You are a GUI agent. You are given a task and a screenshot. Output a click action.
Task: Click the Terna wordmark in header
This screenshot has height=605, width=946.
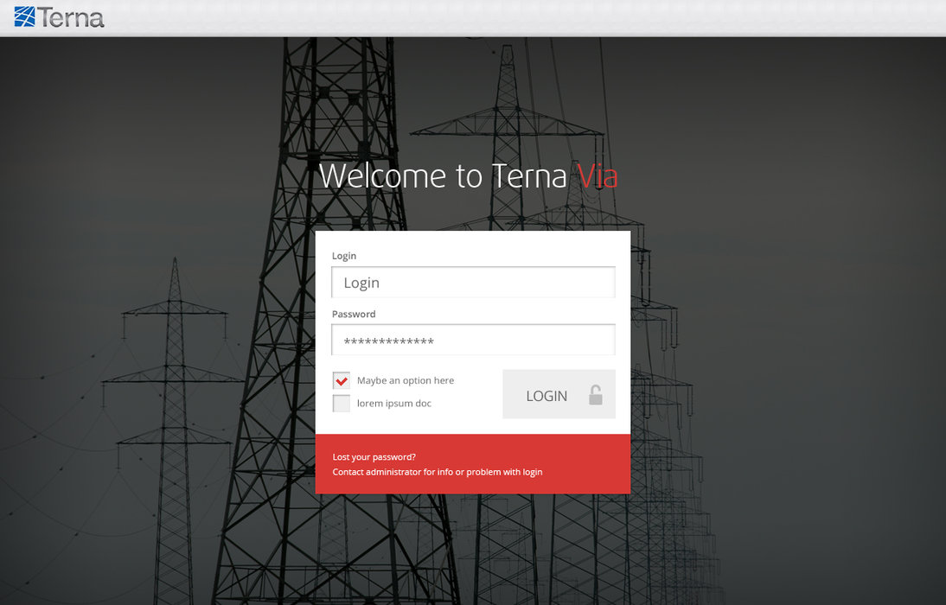(x=72, y=17)
